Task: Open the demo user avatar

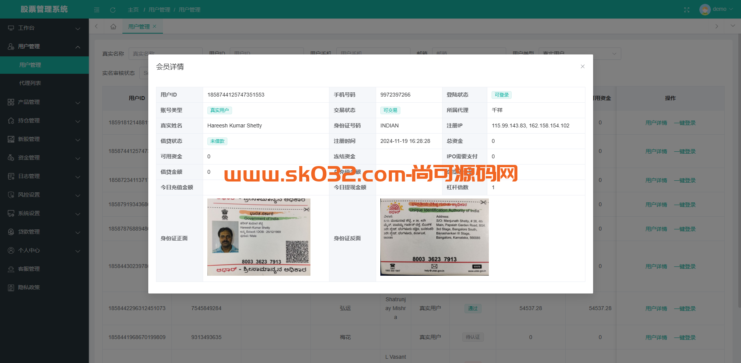Action: pyautogui.click(x=705, y=9)
